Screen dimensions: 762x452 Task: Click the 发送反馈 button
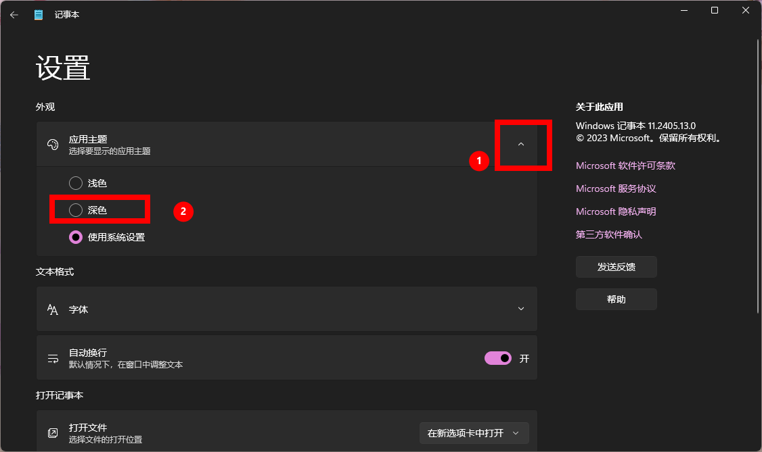616,267
